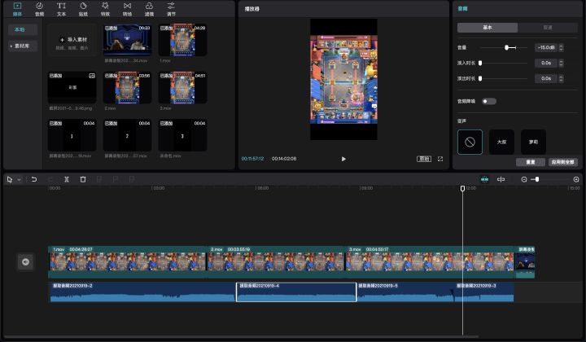The width and height of the screenshot is (586, 342).
Task: Open the 滤镜 filters panel
Action: pyautogui.click(x=149, y=9)
